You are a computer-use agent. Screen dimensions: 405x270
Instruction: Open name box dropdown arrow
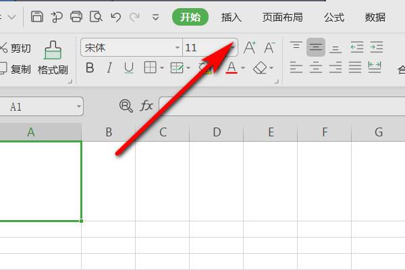[79, 106]
